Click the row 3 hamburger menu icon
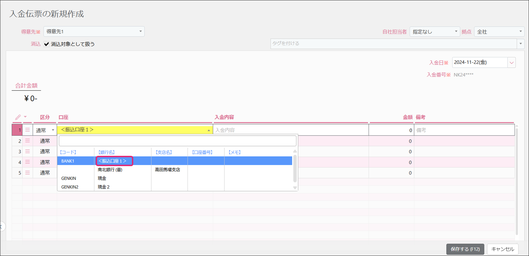The image size is (529, 256). click(28, 151)
